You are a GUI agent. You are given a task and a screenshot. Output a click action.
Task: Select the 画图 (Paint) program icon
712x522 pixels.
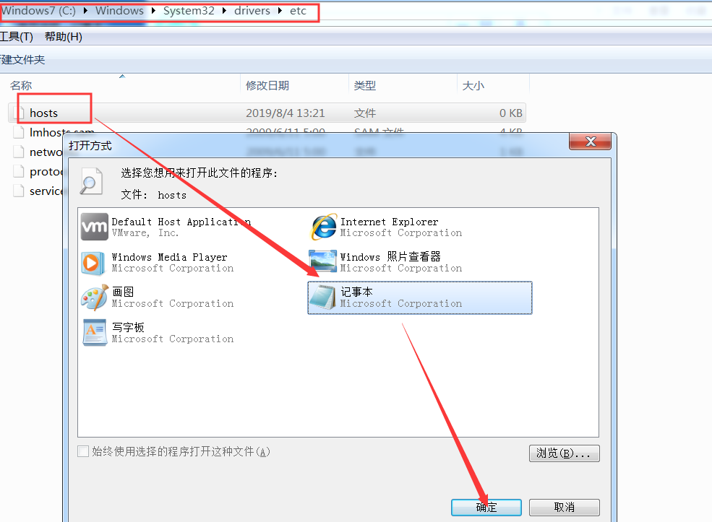coord(95,297)
